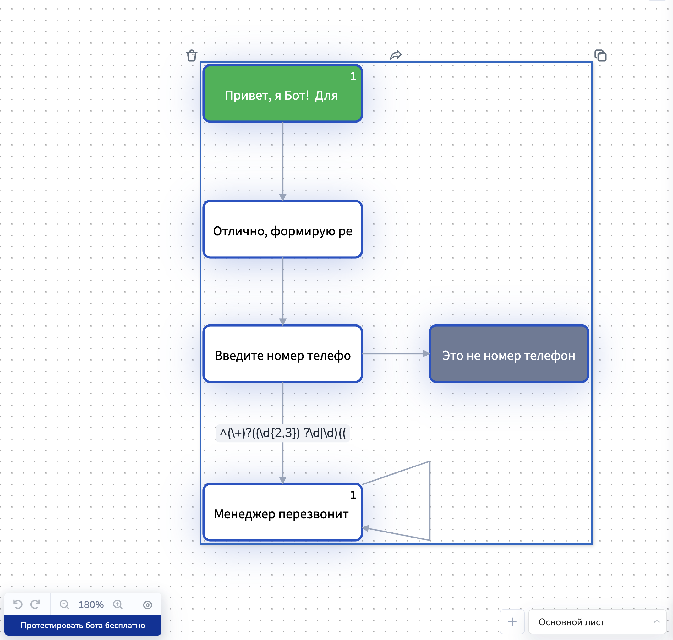The height and width of the screenshot is (640, 673).
Task: Click the 180% zoom level indicator
Action: coord(91,604)
